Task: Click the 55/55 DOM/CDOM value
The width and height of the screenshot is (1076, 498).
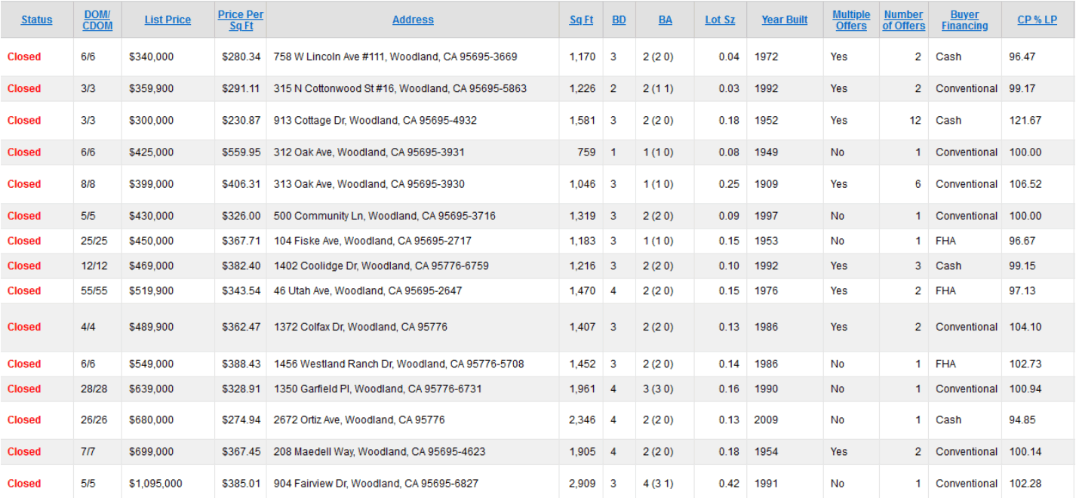Action: click(x=94, y=290)
